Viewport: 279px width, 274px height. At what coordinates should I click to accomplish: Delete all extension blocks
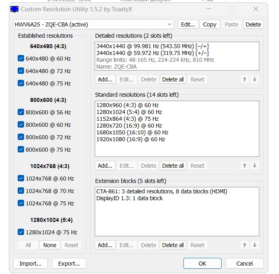pyautogui.click(x=173, y=245)
